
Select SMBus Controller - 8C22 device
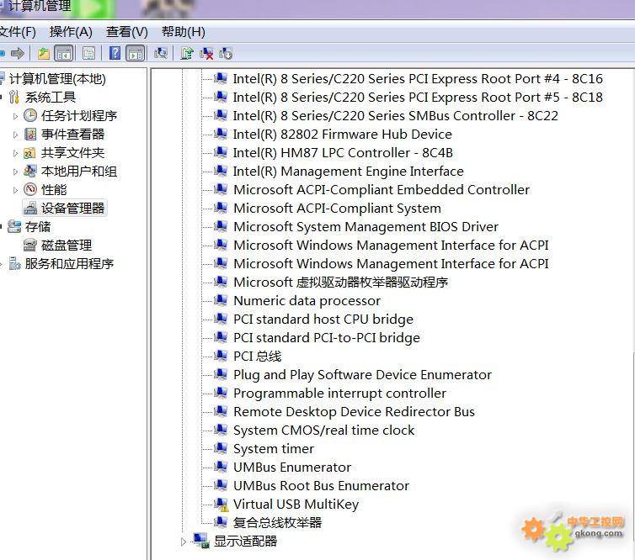(x=395, y=116)
